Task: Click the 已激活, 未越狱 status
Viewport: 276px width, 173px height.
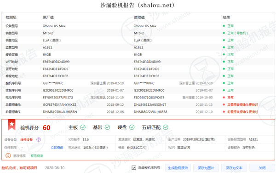Action: [144, 139]
